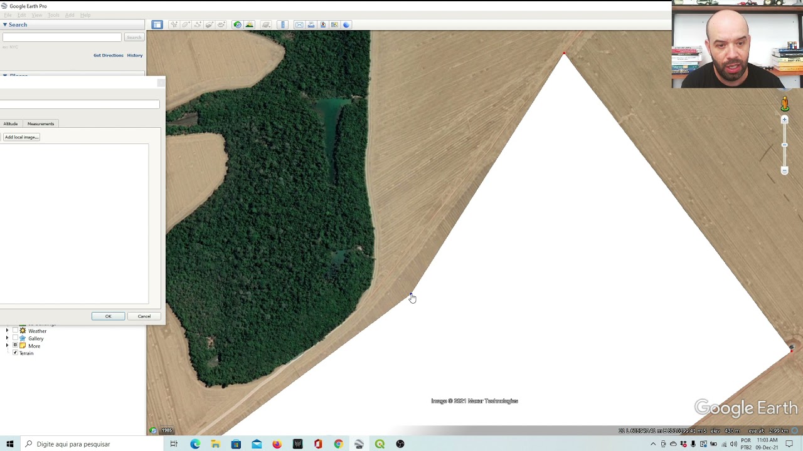Switch to the Measurements tab
803x451 pixels.
[41, 123]
